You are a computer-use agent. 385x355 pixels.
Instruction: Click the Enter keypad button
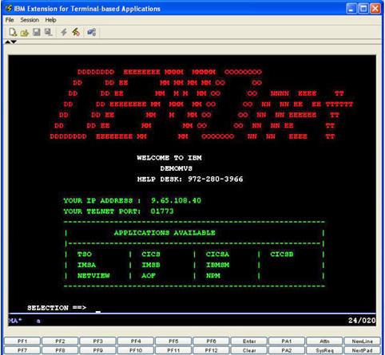click(249, 341)
